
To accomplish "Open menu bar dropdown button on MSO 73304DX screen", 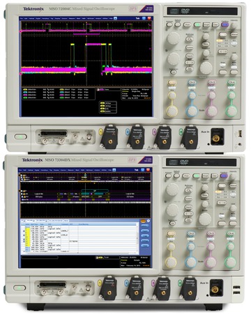I will (x=114, y=170).
